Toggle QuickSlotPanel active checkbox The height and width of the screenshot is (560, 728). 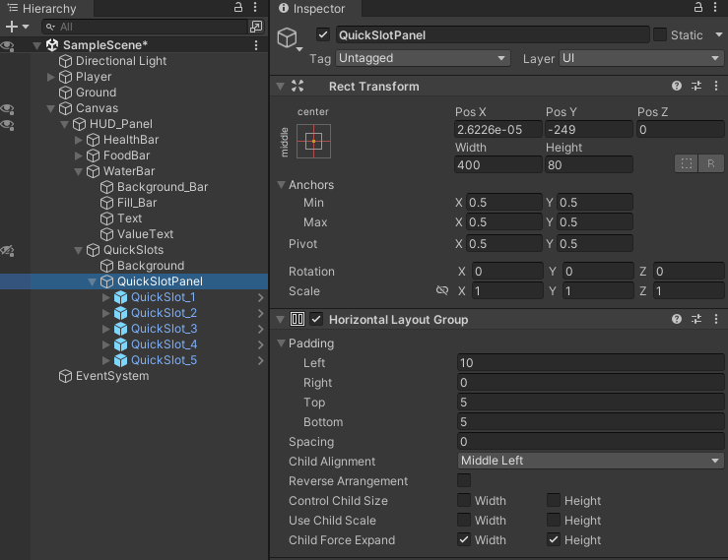click(x=323, y=34)
